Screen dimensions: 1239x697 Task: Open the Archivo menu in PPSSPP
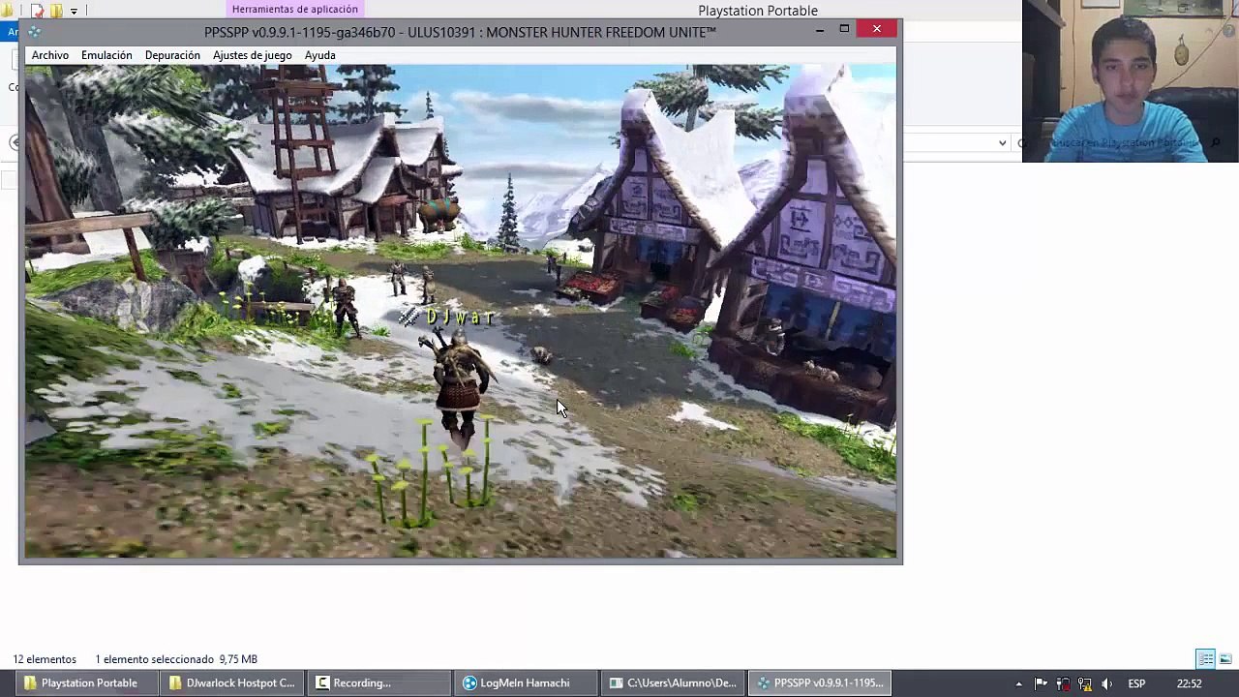tap(50, 55)
